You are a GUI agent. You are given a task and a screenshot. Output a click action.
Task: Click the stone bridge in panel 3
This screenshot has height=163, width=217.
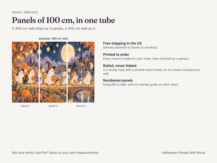pos(81,91)
